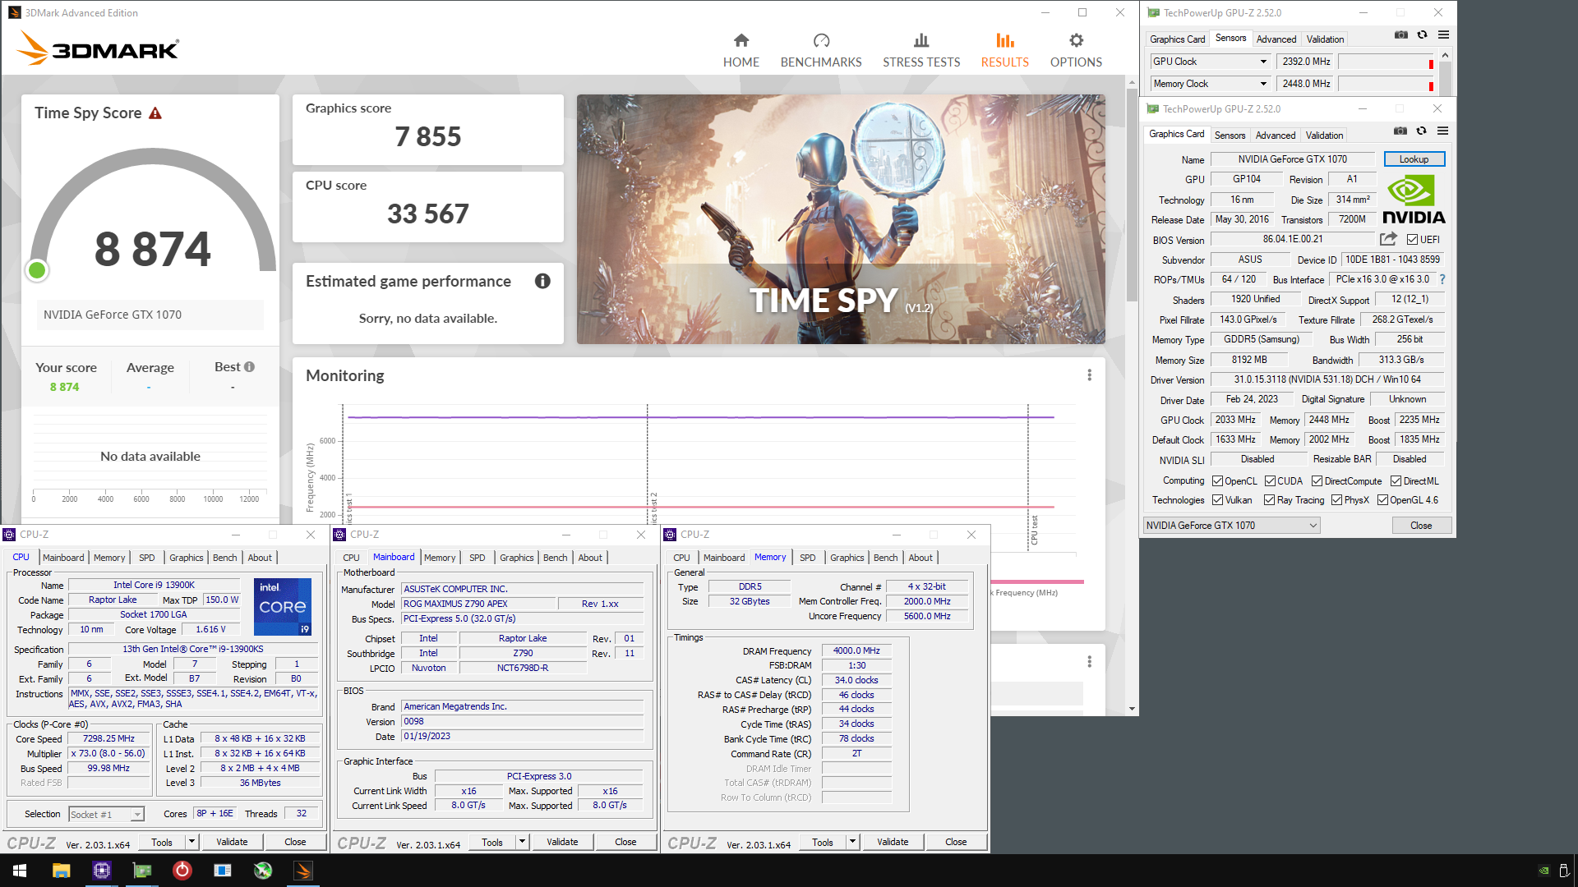1578x887 pixels.
Task: Show info for Estimated game performance
Action: tap(542, 281)
